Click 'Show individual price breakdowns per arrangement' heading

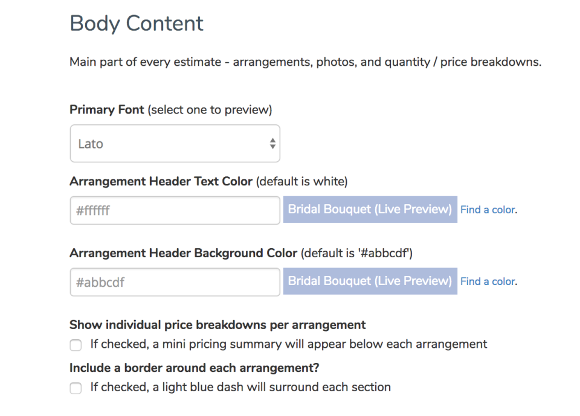click(217, 325)
